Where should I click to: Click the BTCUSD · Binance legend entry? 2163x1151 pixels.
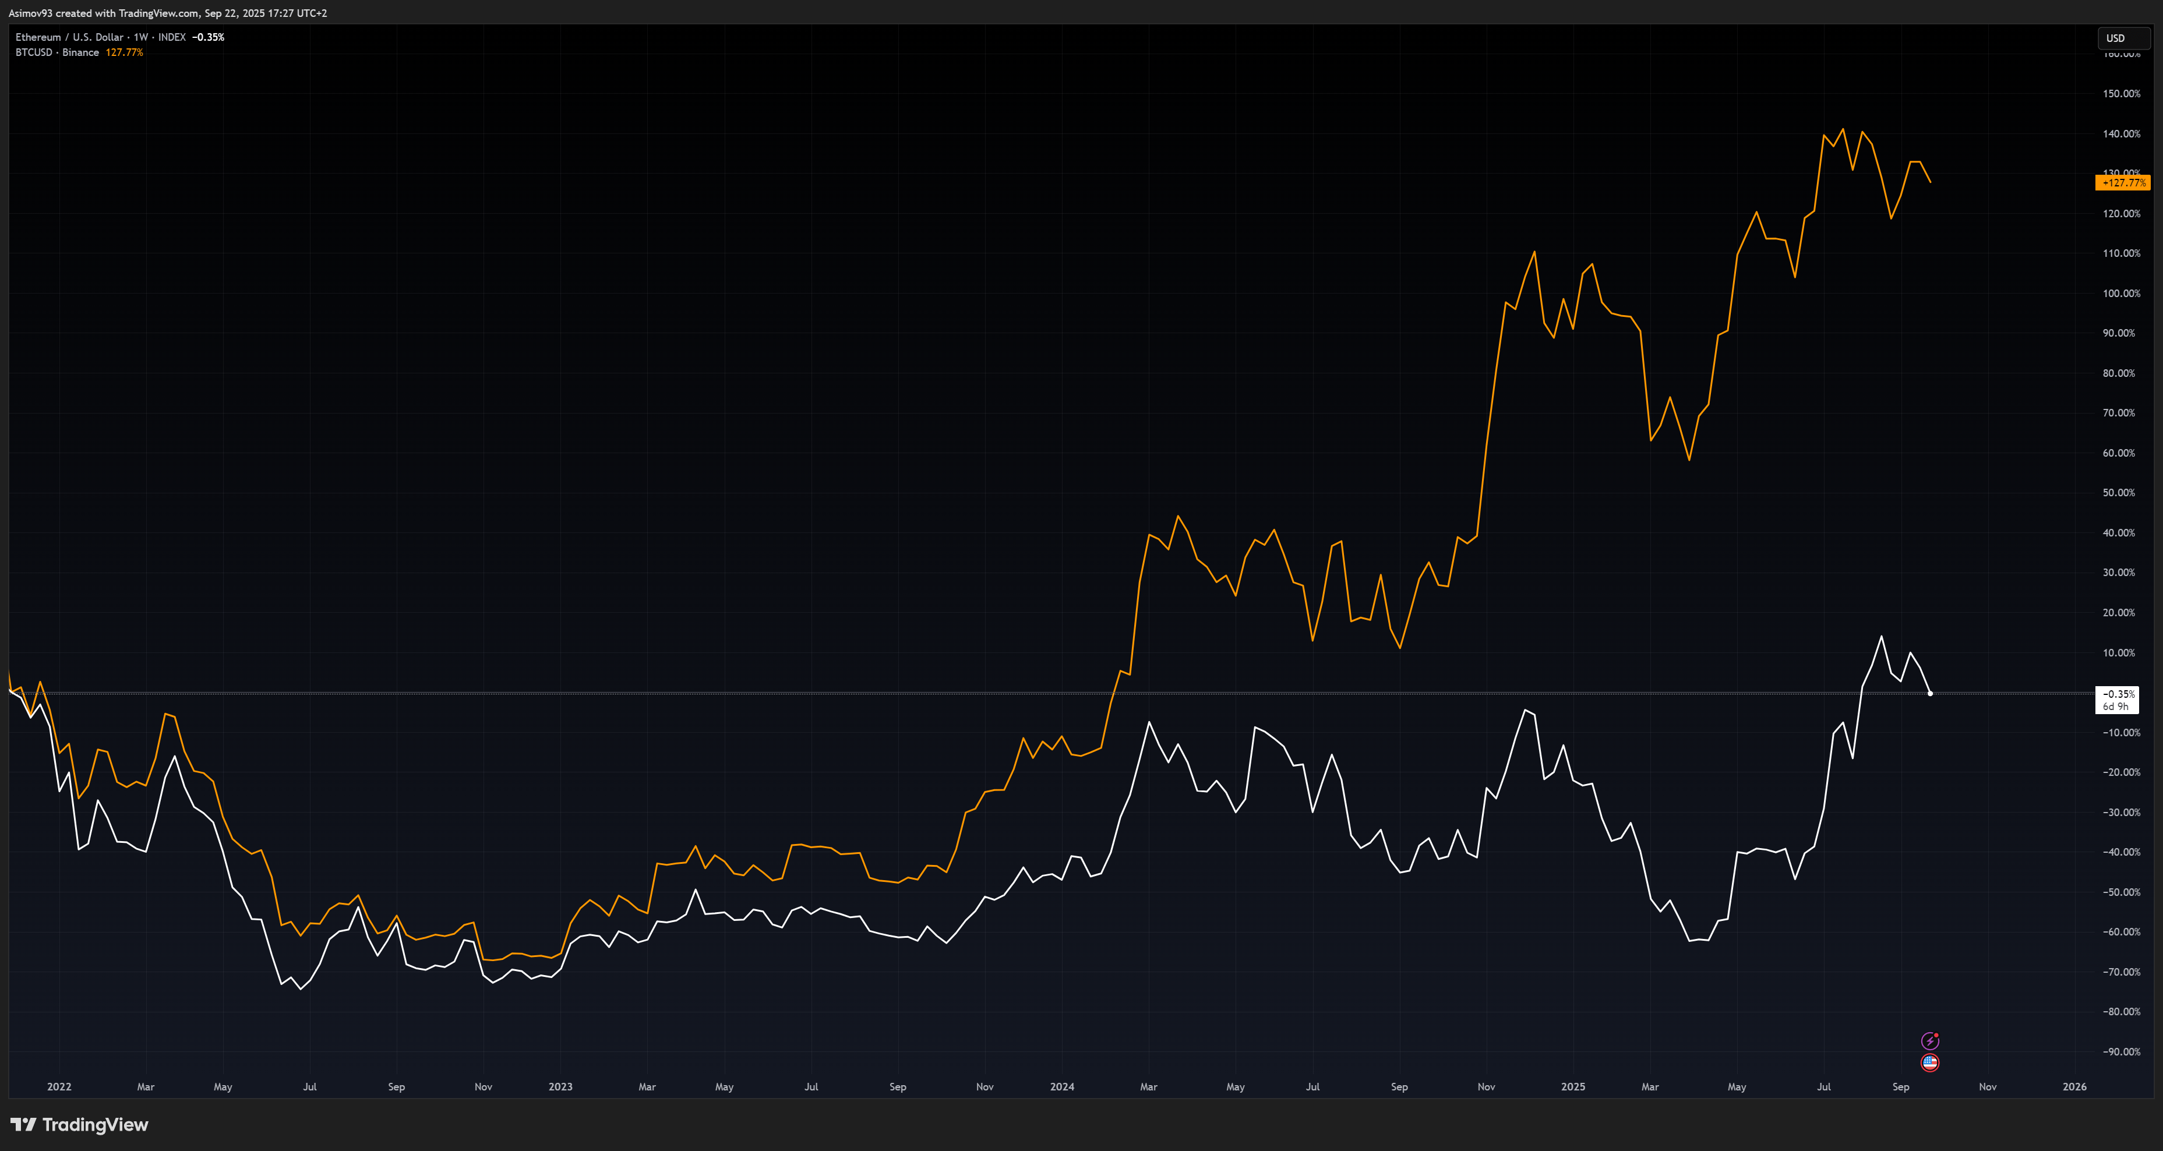click(57, 52)
